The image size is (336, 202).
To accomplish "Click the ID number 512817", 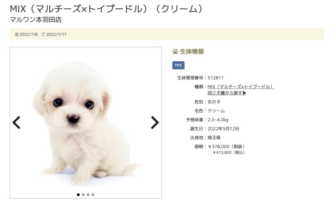I will [x=216, y=78].
